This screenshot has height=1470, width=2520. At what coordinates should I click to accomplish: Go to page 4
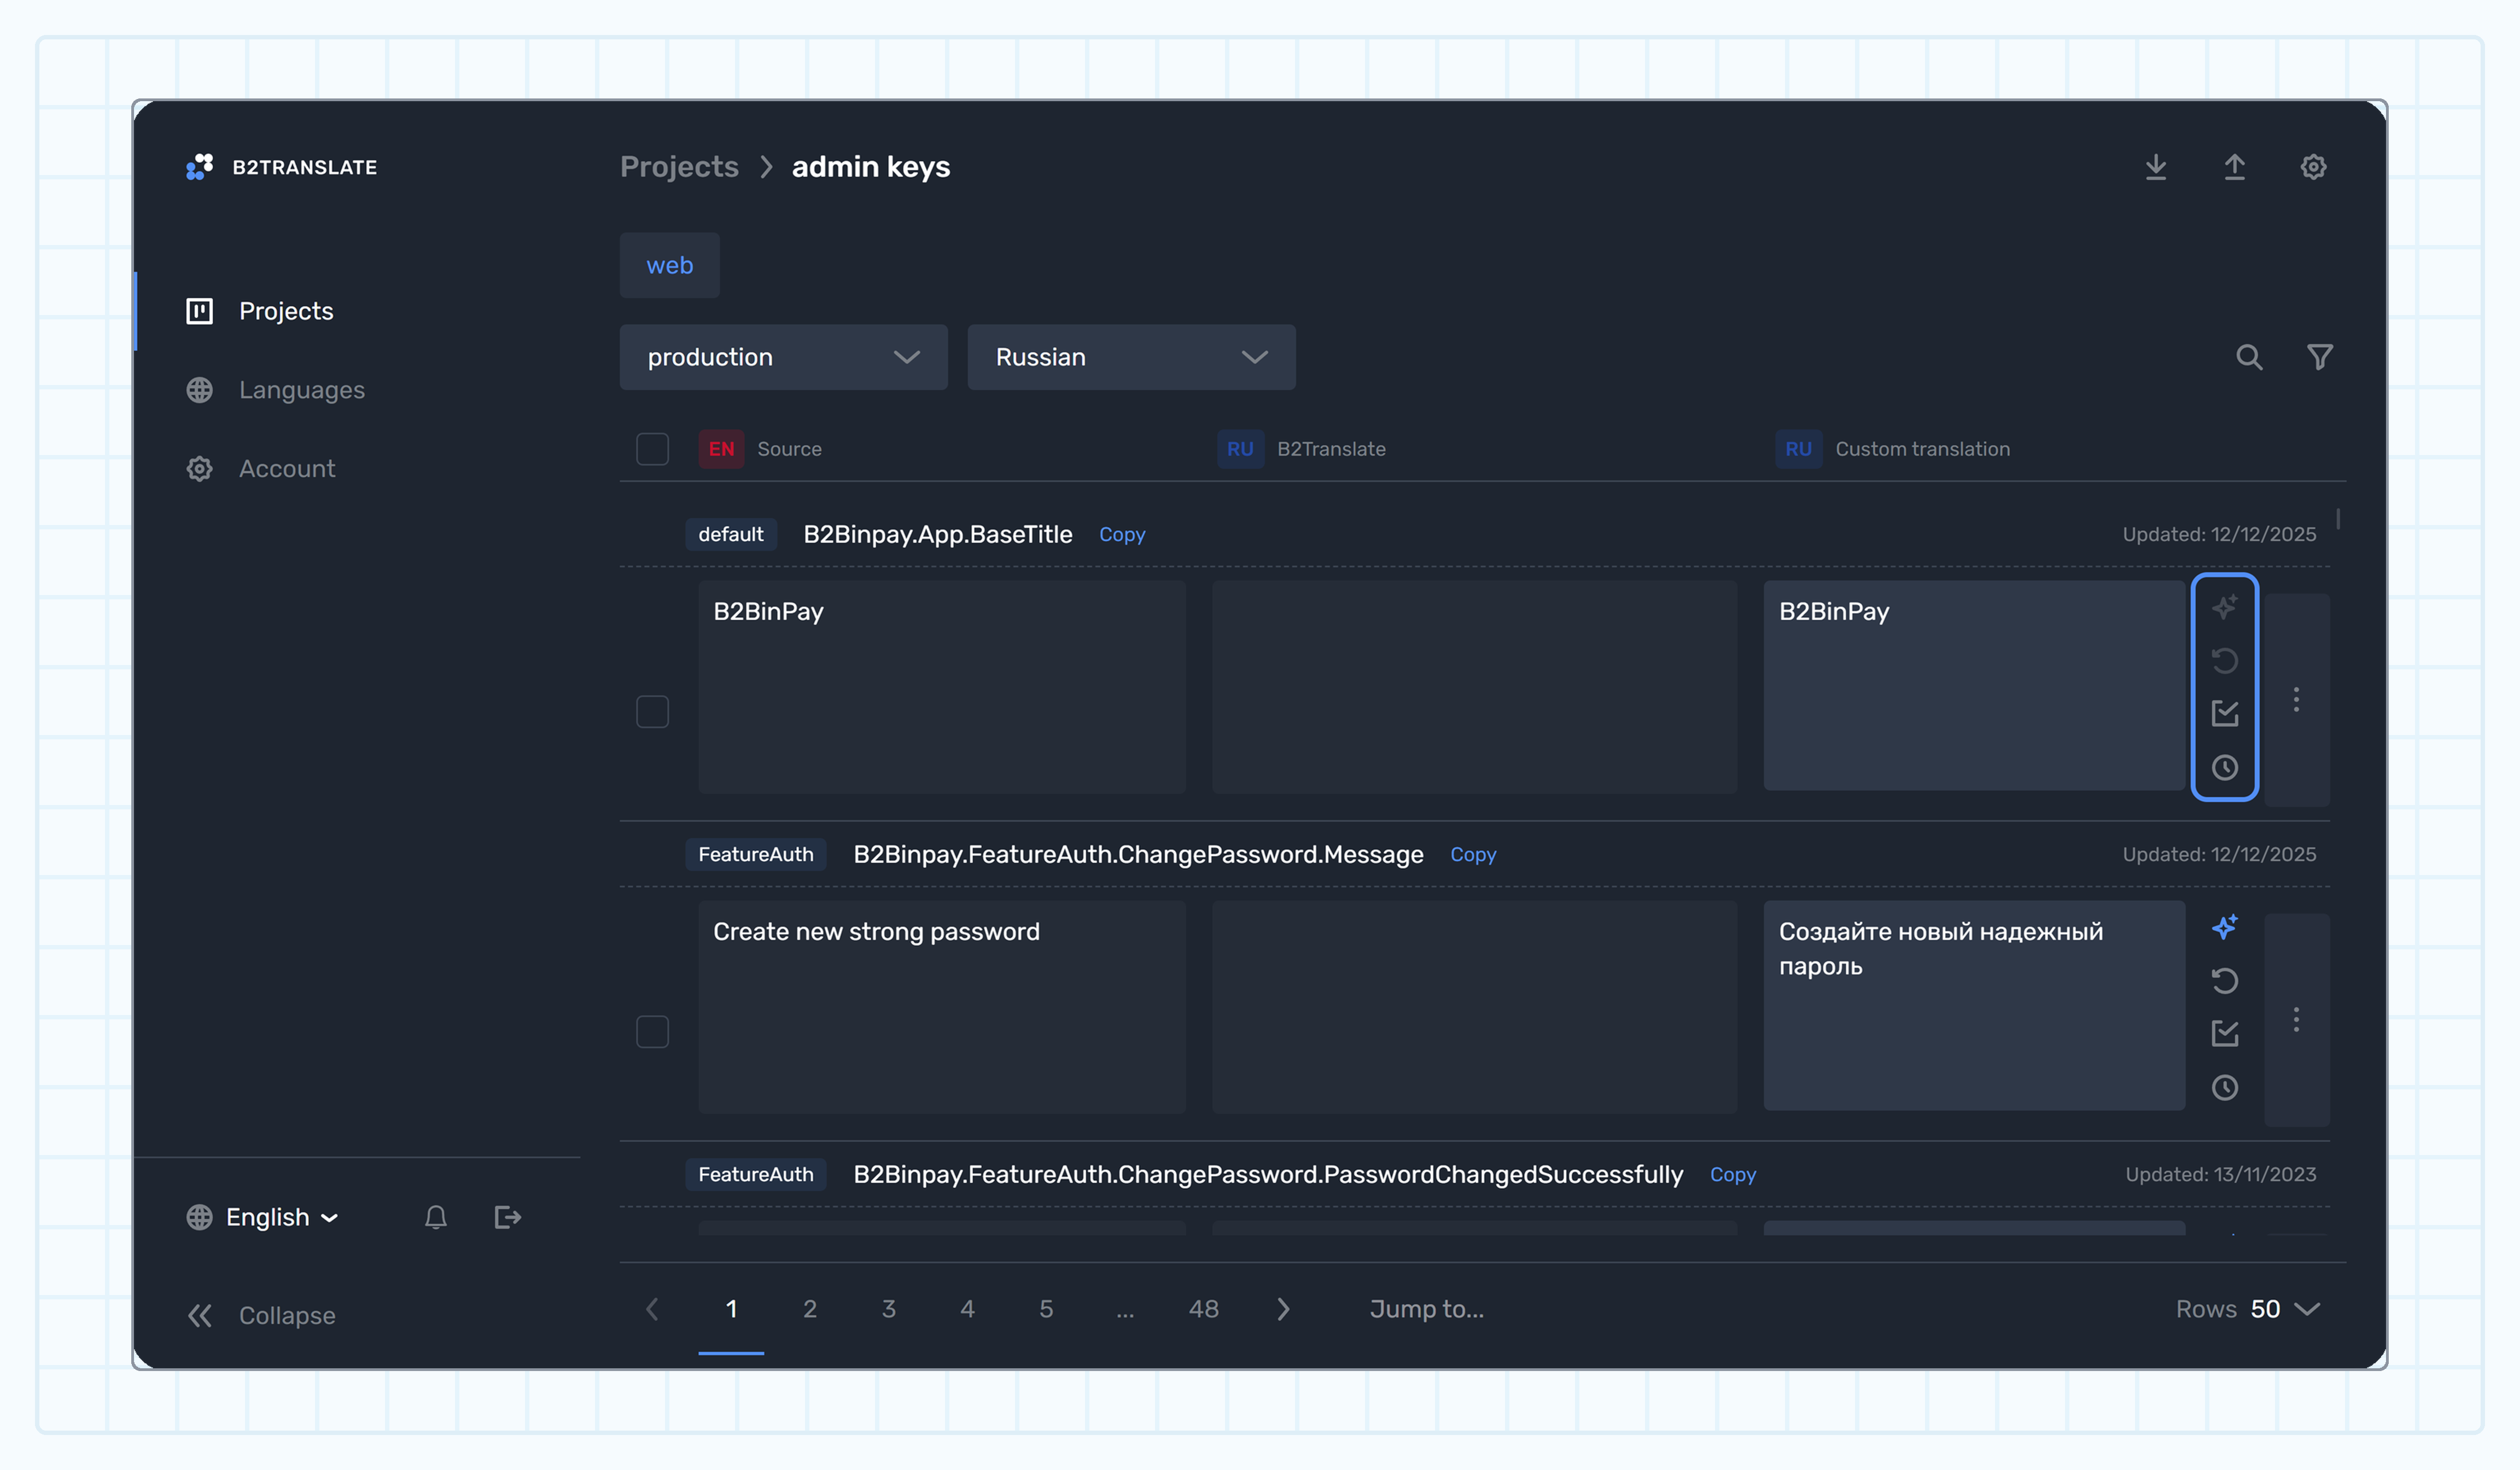[967, 1309]
